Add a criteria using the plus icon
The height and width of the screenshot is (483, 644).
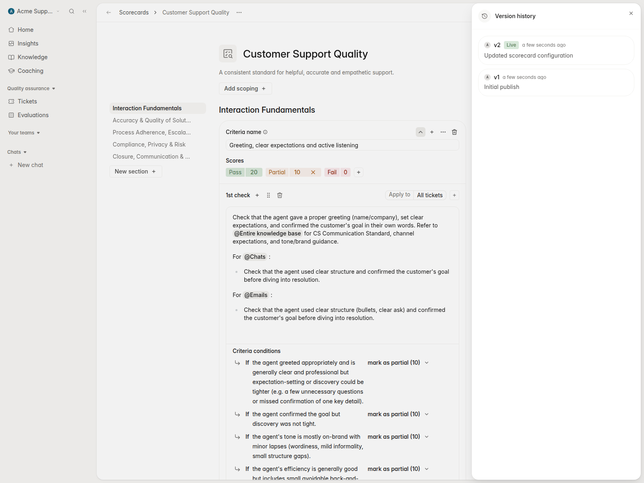432,132
